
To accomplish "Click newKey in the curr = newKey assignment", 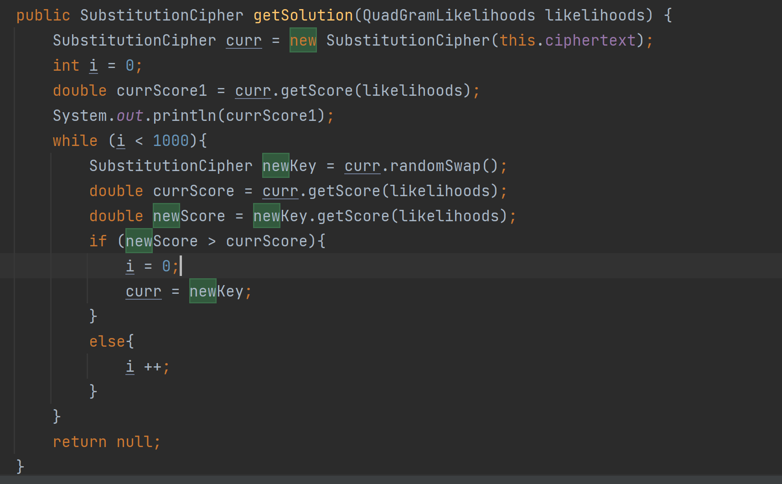I will tap(216, 291).
